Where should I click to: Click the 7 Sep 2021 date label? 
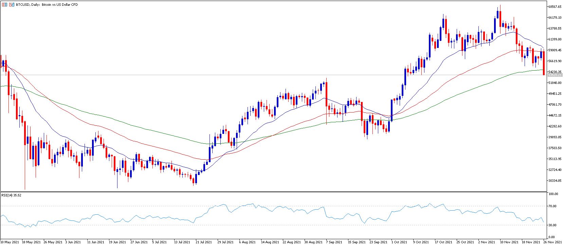point(333,242)
